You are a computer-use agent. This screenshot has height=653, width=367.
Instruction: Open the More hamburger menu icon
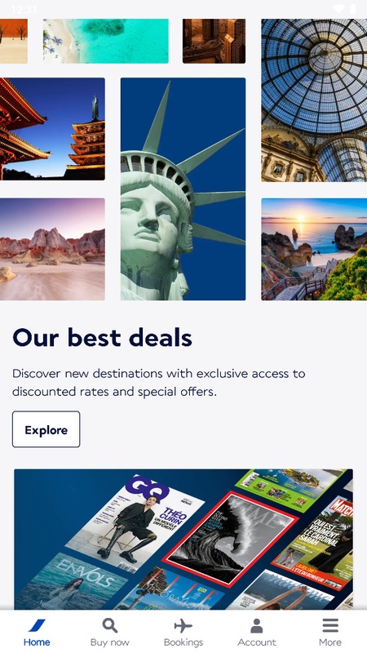click(330, 625)
